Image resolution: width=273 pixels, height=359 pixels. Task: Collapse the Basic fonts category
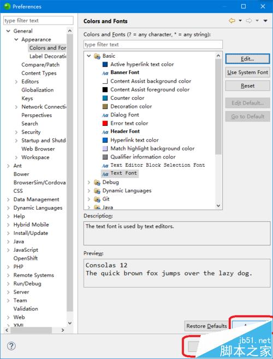(89, 56)
